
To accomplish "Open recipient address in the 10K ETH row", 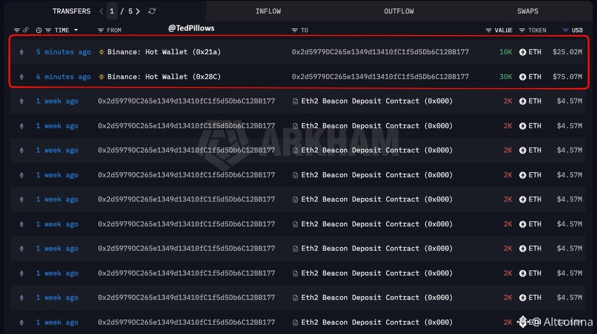I will point(381,52).
